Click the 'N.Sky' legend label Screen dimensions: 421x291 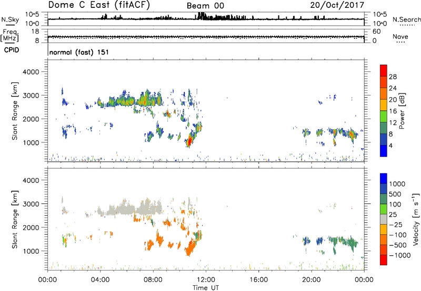(x=10, y=20)
